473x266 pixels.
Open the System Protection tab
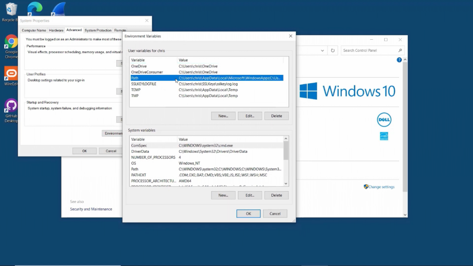[x=98, y=30]
